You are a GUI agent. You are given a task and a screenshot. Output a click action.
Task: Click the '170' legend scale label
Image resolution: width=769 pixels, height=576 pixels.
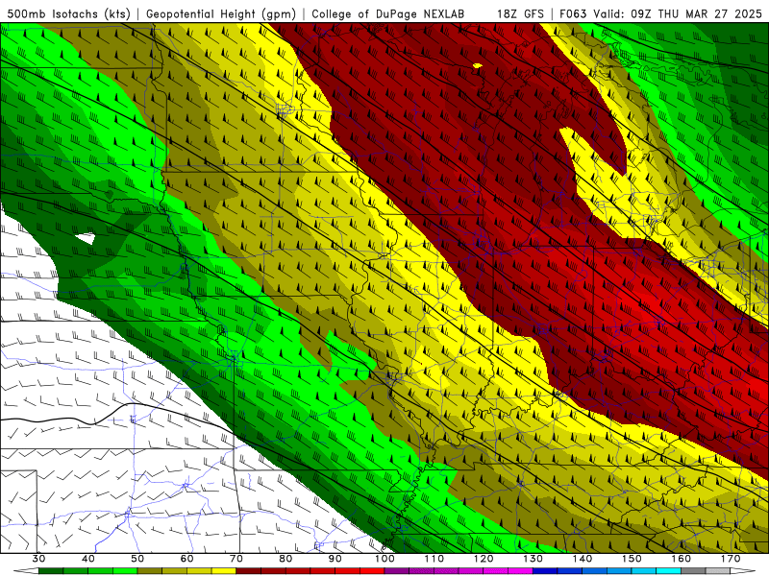[731, 559]
